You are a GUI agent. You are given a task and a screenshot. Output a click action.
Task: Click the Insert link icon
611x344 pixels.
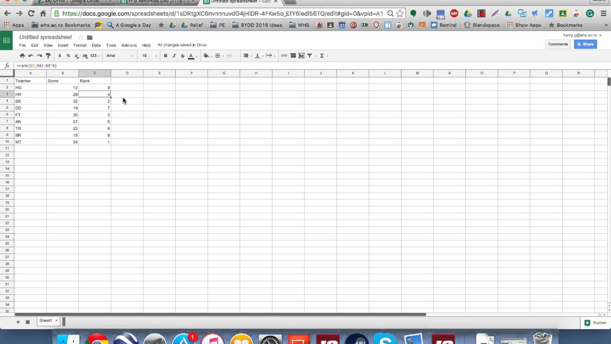pos(284,56)
